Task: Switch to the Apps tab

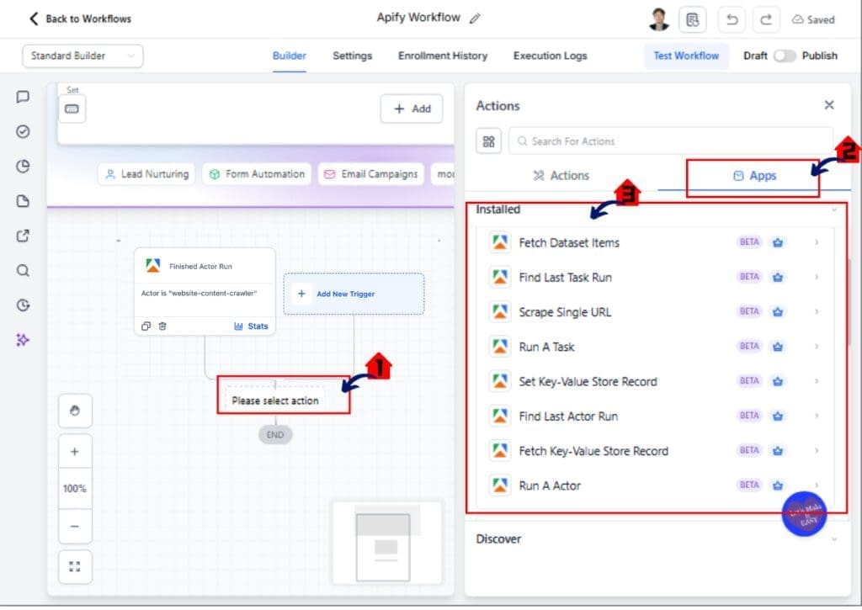Action: (754, 176)
